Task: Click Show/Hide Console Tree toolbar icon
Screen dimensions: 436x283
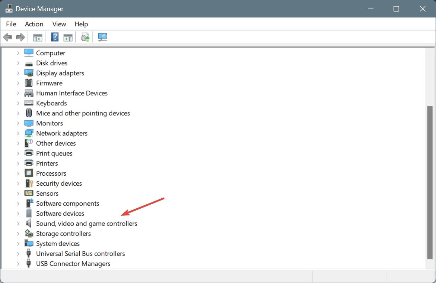Action: pos(38,37)
